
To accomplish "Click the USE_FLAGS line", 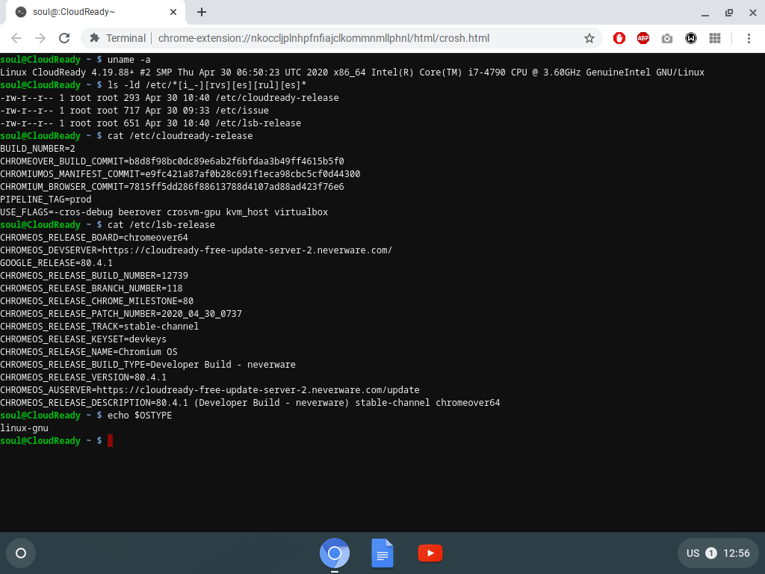I will tap(164, 212).
